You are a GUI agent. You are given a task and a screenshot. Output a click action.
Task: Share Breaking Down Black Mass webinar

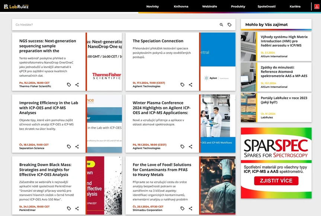click(77, 209)
